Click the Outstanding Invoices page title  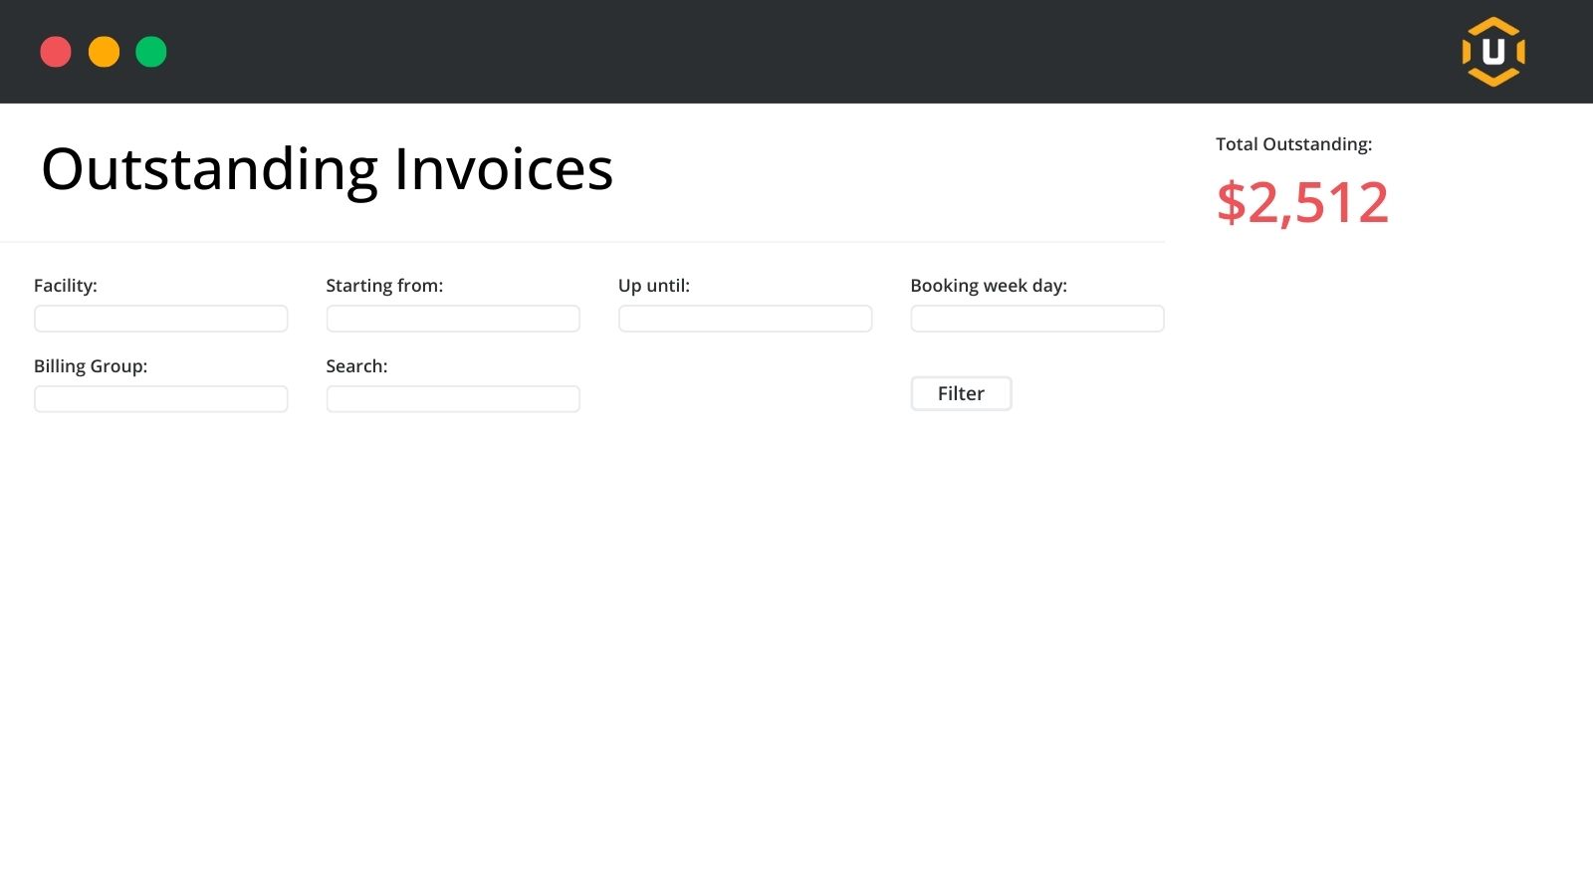click(327, 169)
